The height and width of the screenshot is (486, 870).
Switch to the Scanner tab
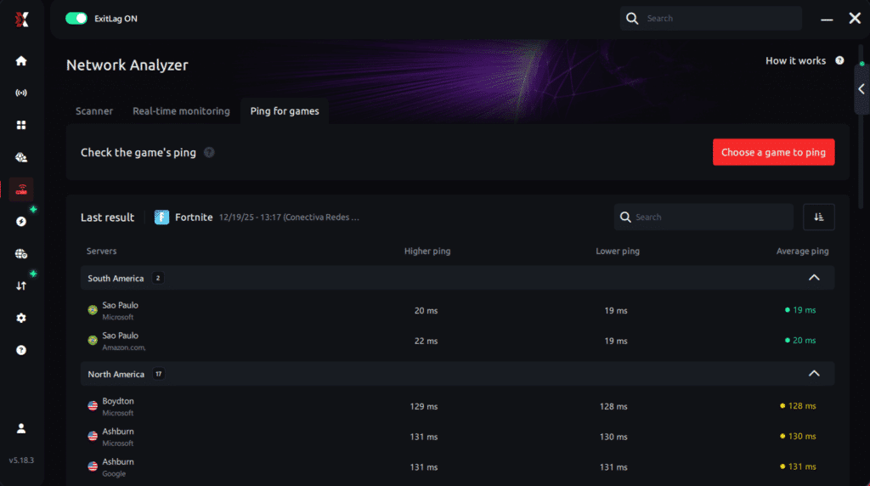click(94, 111)
